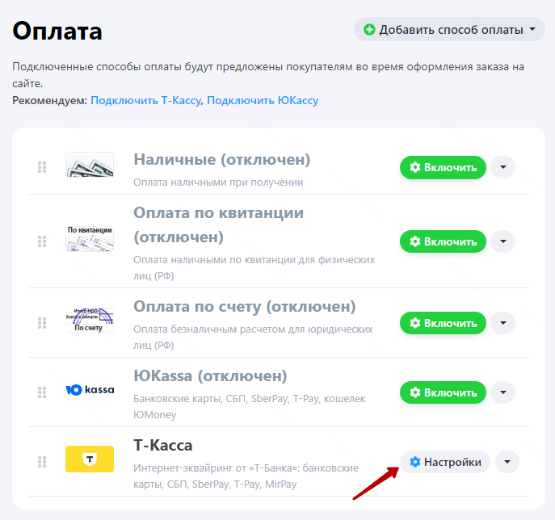
Task: Click the Оплата page heading
Action: (57, 31)
